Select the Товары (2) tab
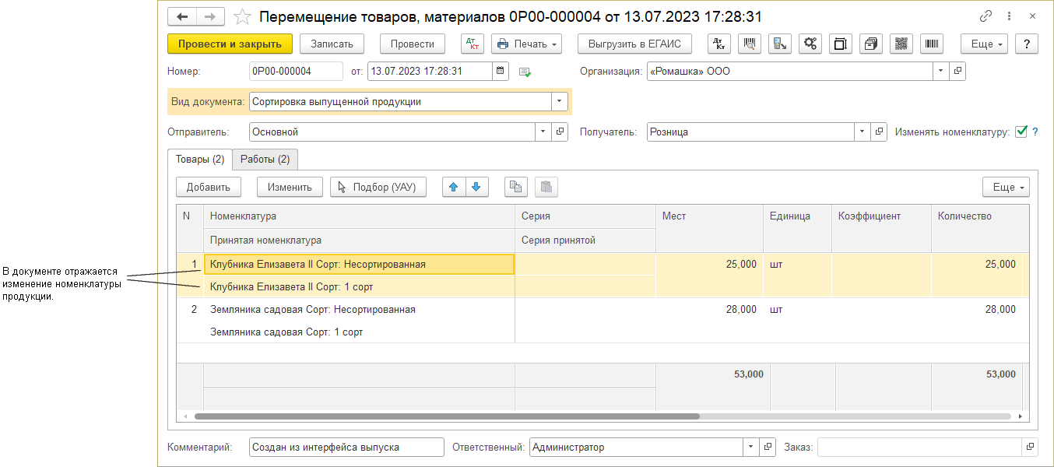This screenshot has height=467, width=1054. [x=200, y=160]
